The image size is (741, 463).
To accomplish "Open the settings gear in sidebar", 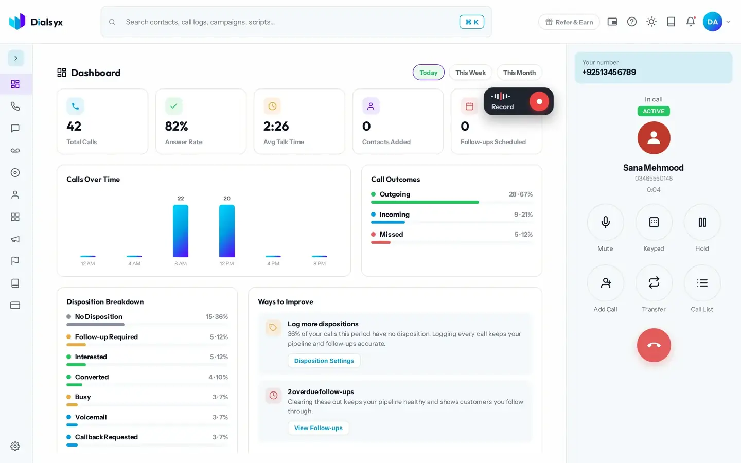I will [15, 446].
